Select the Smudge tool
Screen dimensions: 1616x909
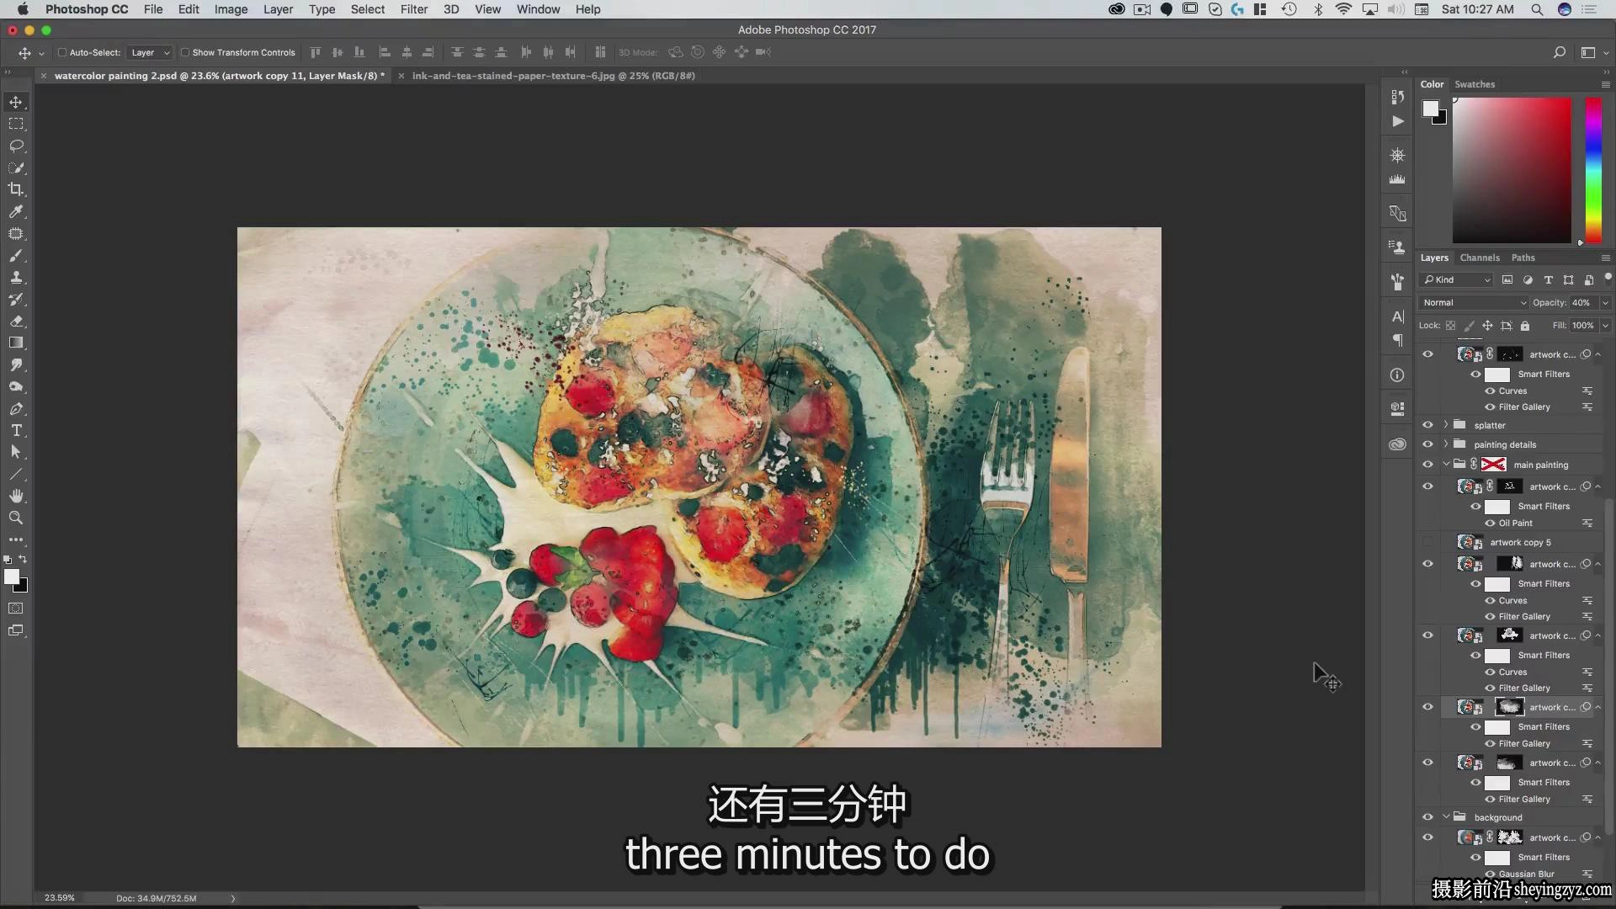tap(16, 364)
